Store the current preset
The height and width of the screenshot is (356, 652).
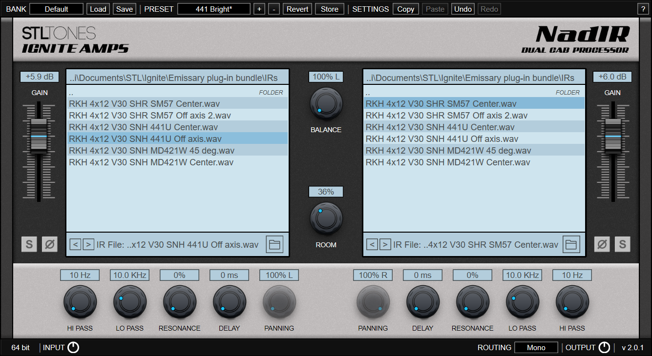tap(330, 9)
